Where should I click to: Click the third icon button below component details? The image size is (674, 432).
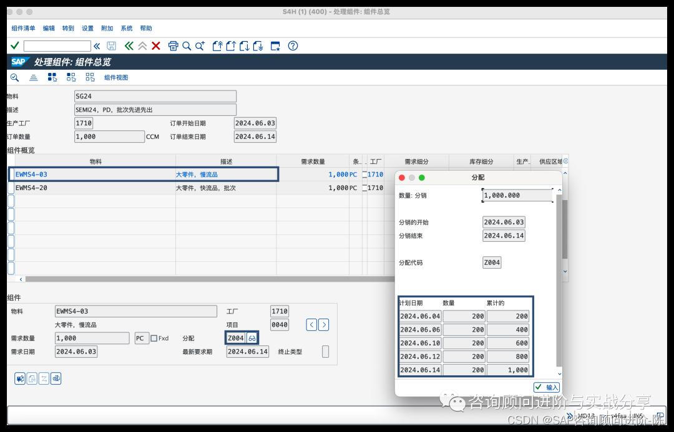point(44,378)
